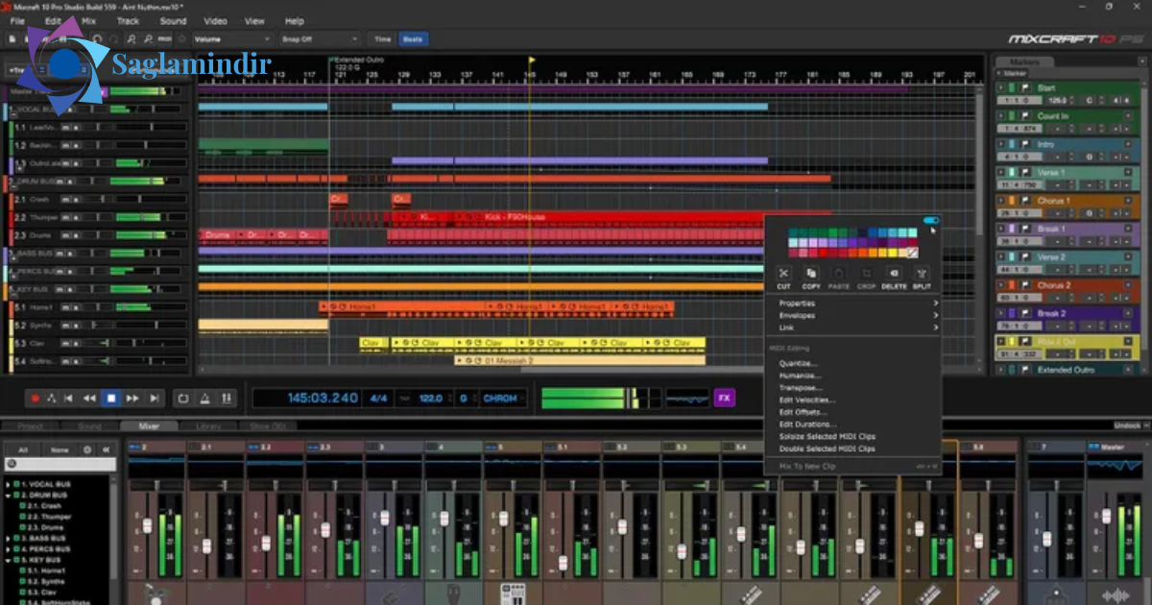Image resolution: width=1152 pixels, height=605 pixels.
Task: Choose Transpose... from context menu
Action: pyautogui.click(x=800, y=388)
